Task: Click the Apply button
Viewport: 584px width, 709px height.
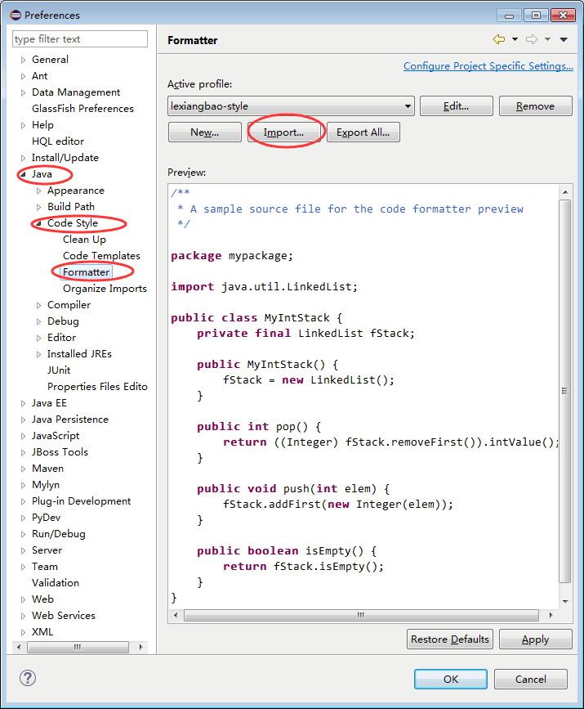Action: pyautogui.click(x=535, y=639)
